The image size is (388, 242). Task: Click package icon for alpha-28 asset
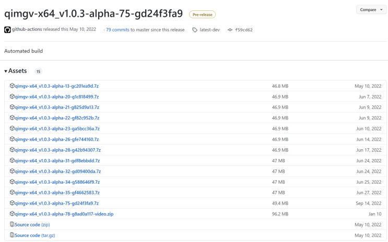click(12, 150)
